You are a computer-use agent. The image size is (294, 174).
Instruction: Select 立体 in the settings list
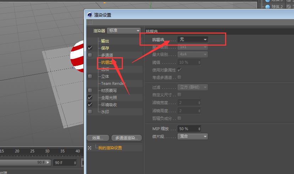(x=105, y=76)
